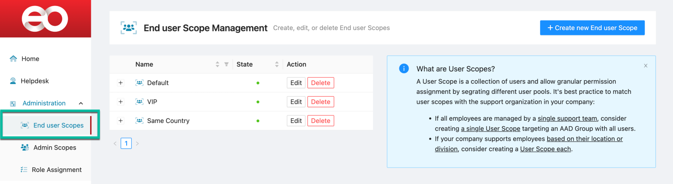Viewport: 673px width, 184px height.
Task: Go to next page arrow in pagination
Action: pyautogui.click(x=137, y=144)
